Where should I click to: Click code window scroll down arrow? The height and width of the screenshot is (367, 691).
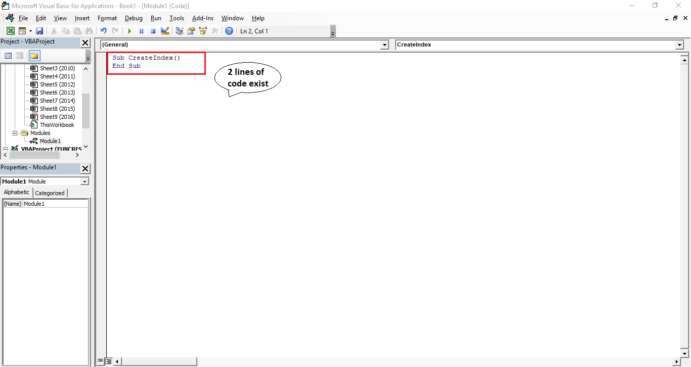685,353
